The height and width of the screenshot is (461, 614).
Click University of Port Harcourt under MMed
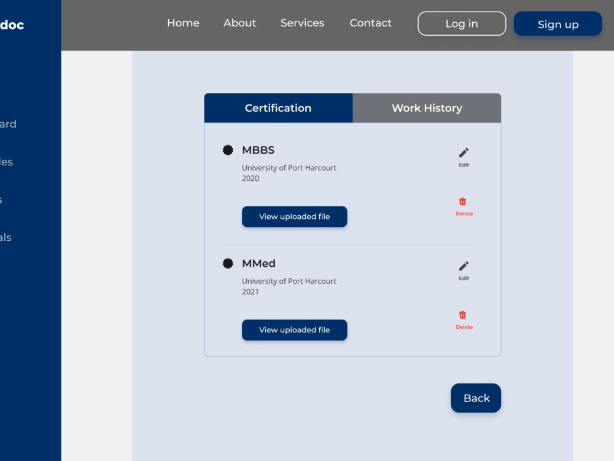coord(289,281)
